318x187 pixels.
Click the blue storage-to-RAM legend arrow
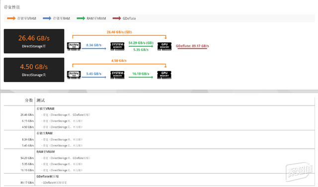click(x=47, y=18)
